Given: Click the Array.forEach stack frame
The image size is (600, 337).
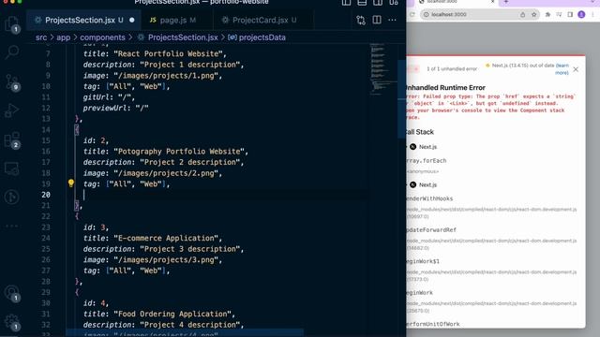Looking at the screenshot, I should [427, 160].
